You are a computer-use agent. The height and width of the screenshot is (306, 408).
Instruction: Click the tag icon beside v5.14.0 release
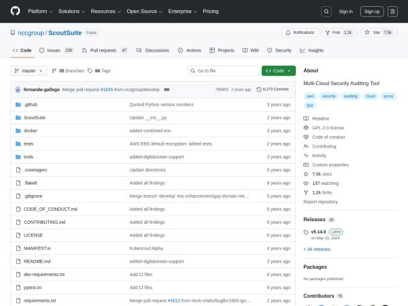306,232
